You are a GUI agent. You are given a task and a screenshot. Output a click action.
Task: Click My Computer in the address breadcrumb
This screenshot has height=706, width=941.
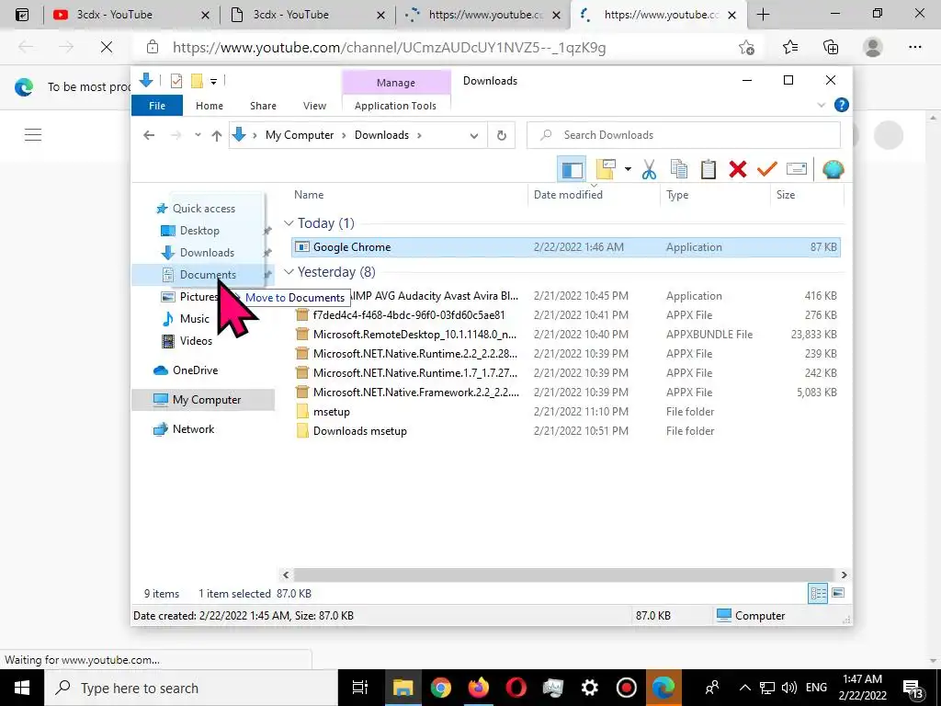coord(300,135)
